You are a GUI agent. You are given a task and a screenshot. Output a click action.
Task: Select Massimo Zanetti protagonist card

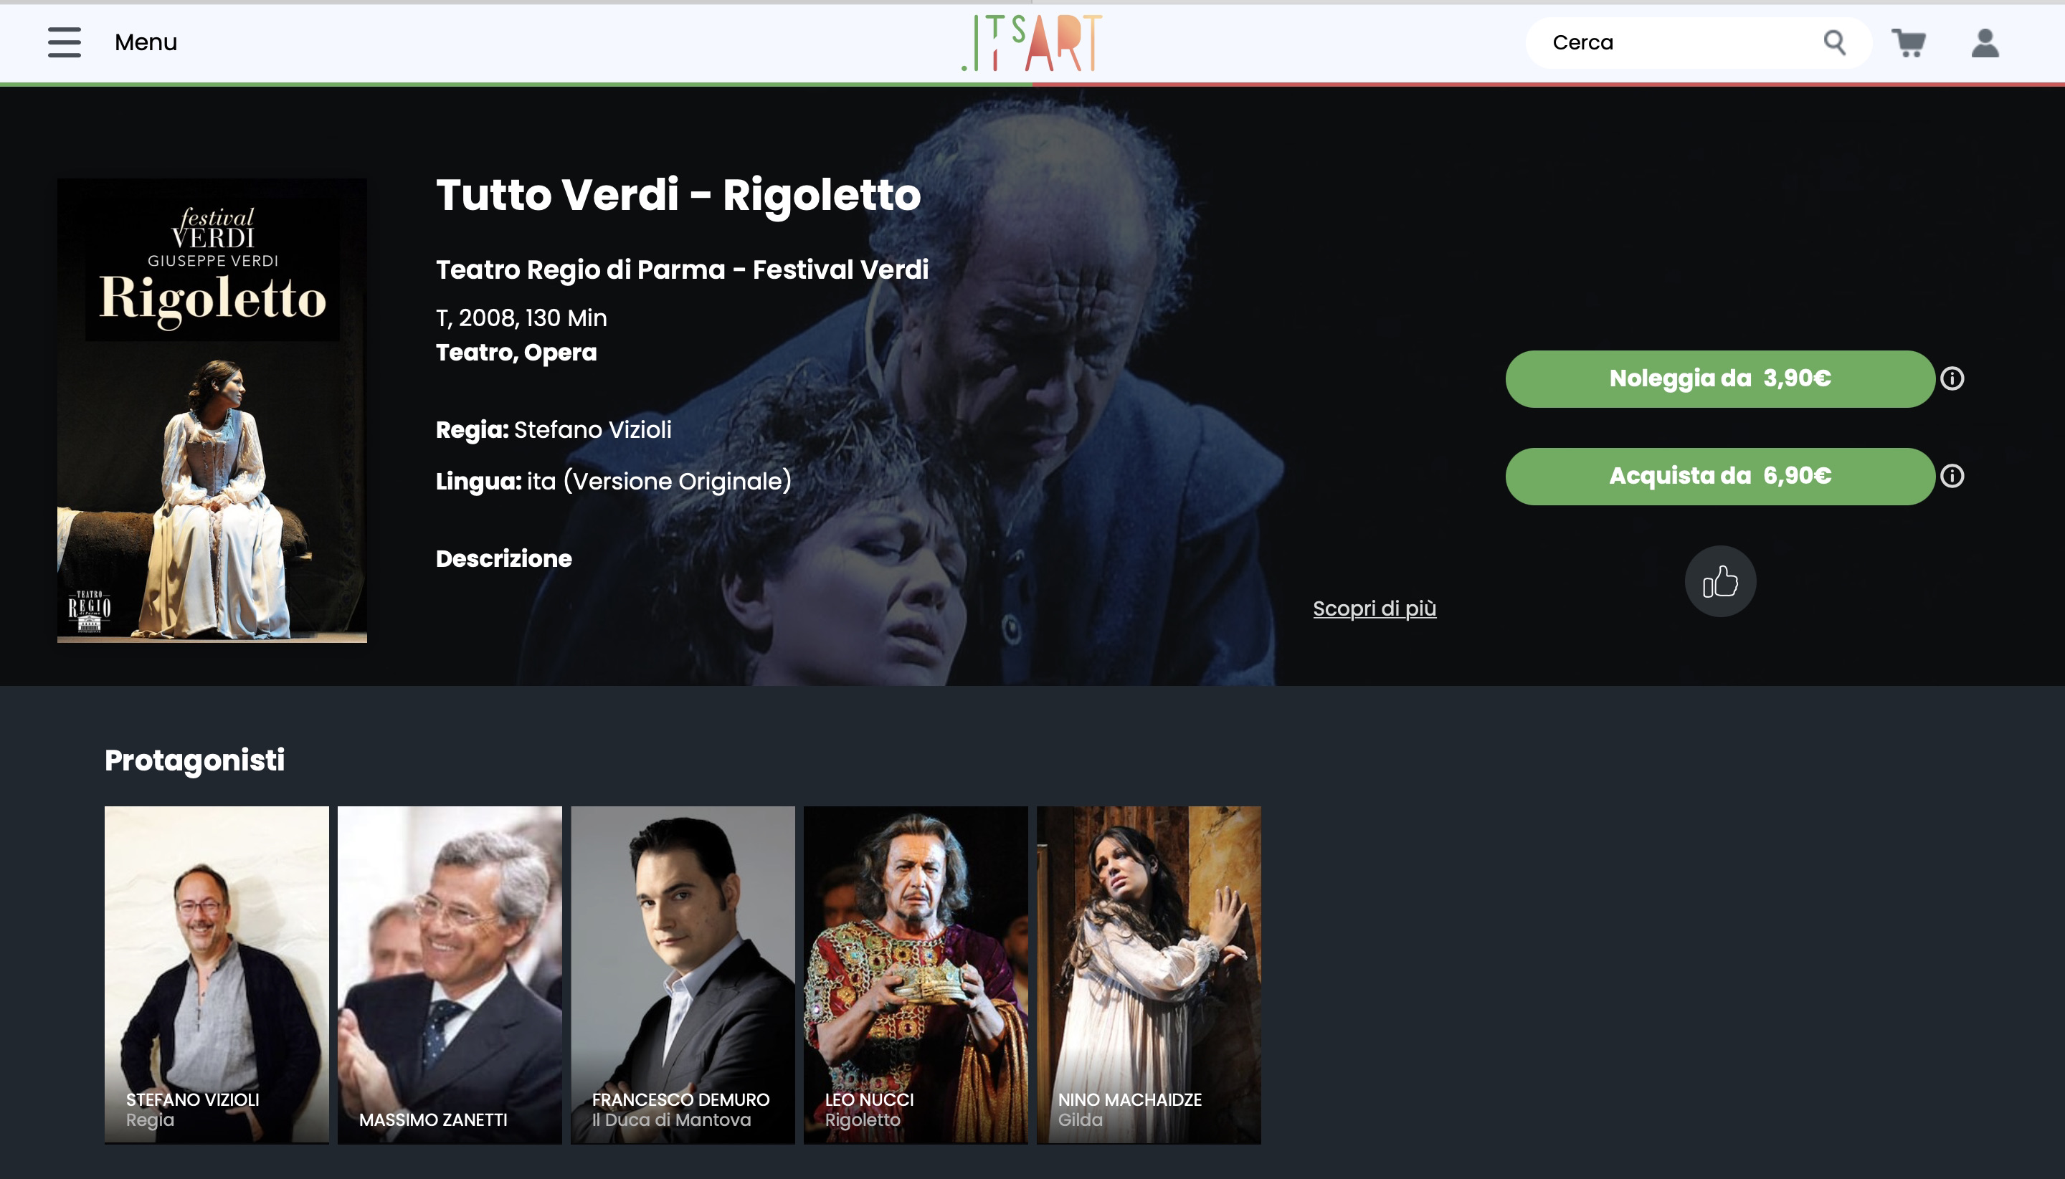pos(450,974)
